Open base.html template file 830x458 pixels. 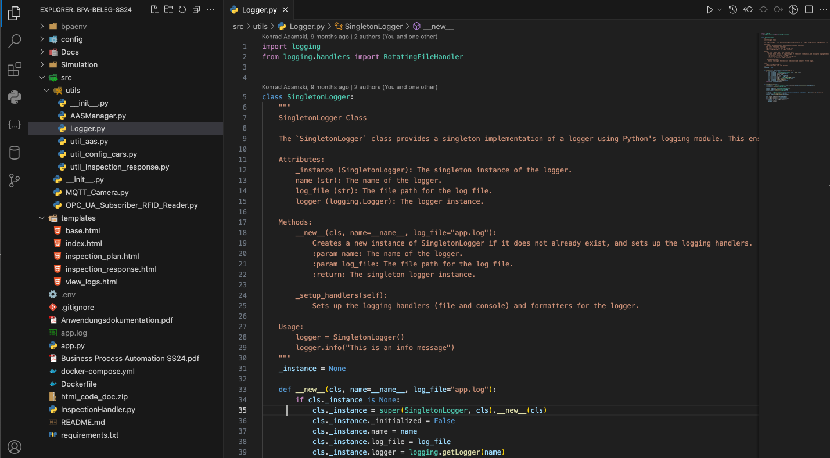pos(125,230)
